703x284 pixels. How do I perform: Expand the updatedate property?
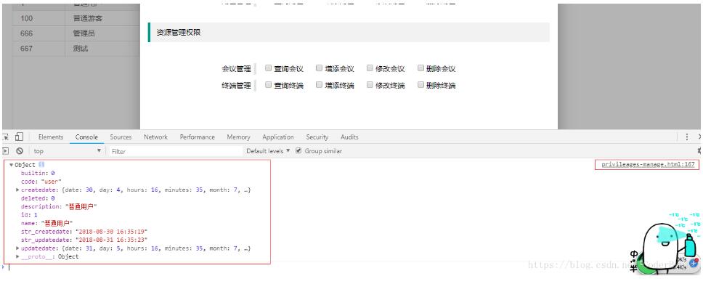click(x=17, y=248)
